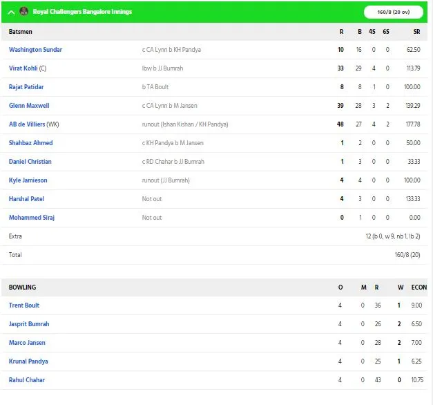Select the ECON column header
Screen dimensions: 433x405
pyautogui.click(x=419, y=288)
